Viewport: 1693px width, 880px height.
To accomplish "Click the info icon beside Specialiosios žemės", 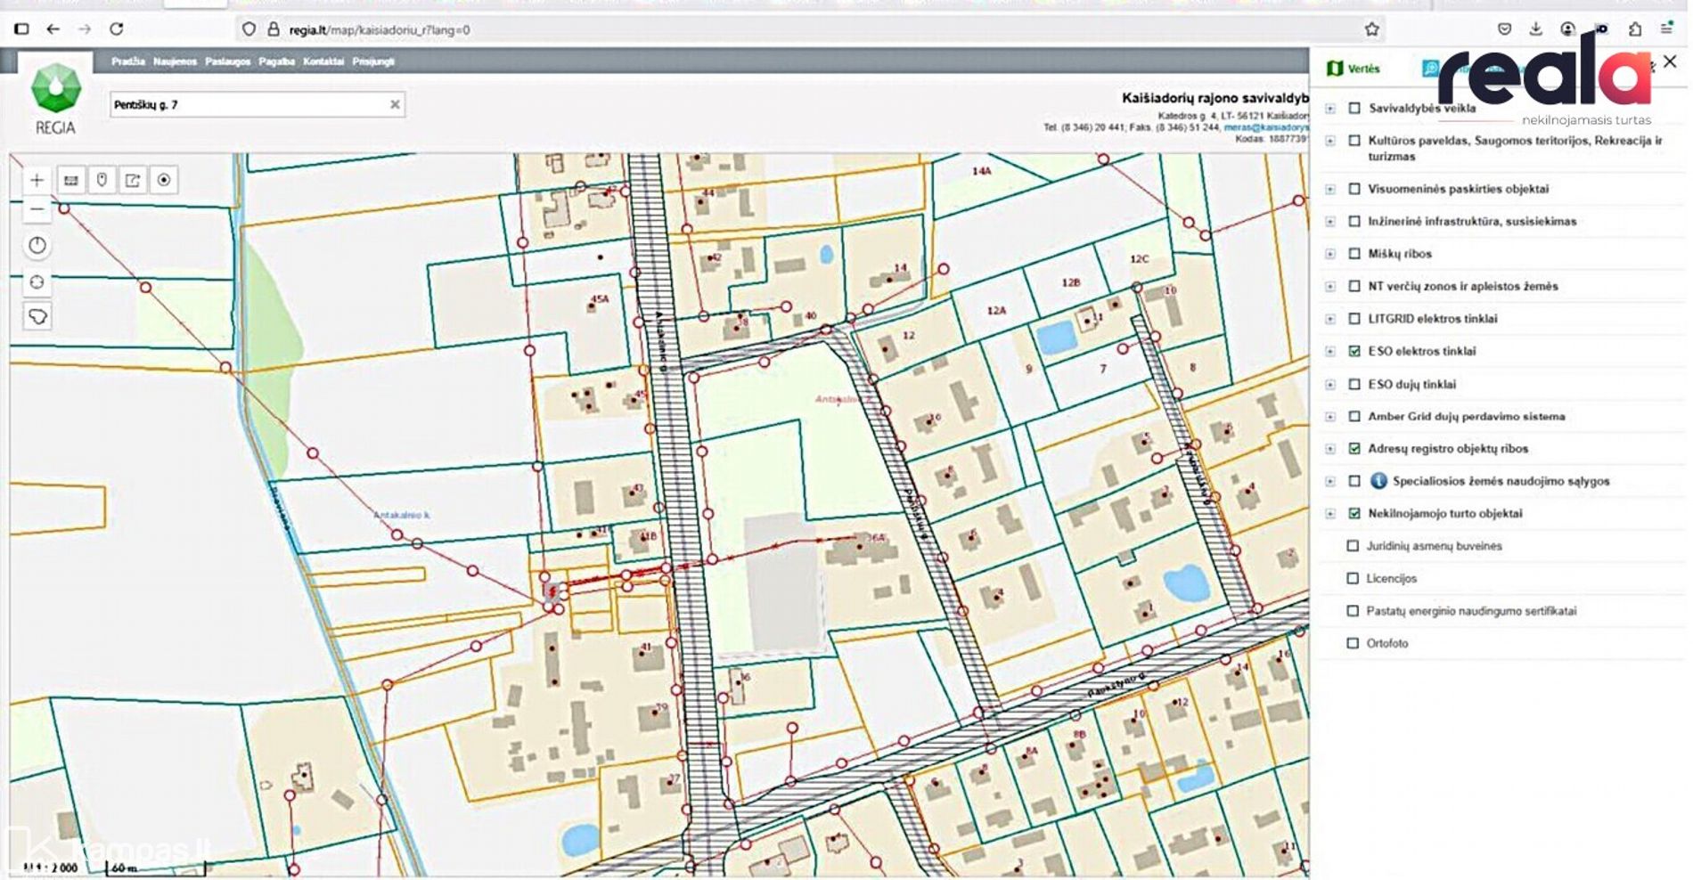I will [x=1378, y=481].
